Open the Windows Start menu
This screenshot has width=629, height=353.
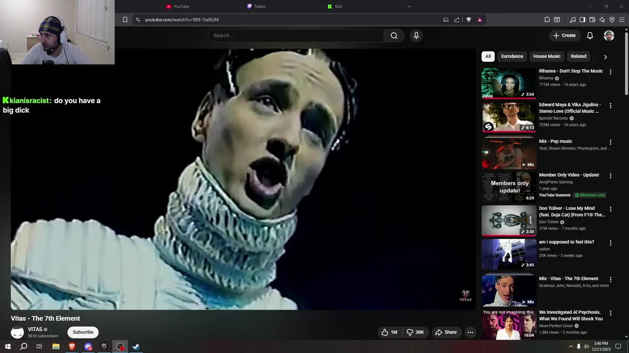click(7, 347)
